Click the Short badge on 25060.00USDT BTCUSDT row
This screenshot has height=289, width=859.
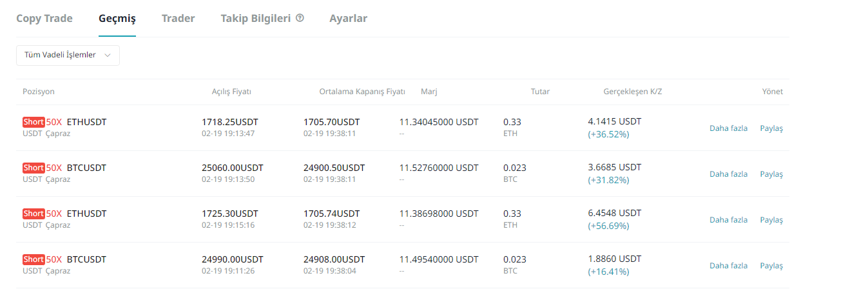34,168
